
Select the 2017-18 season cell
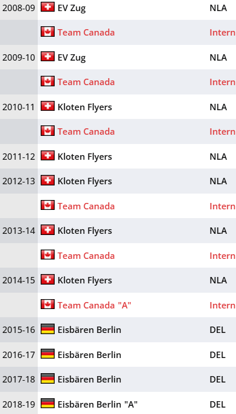[x=19, y=380]
